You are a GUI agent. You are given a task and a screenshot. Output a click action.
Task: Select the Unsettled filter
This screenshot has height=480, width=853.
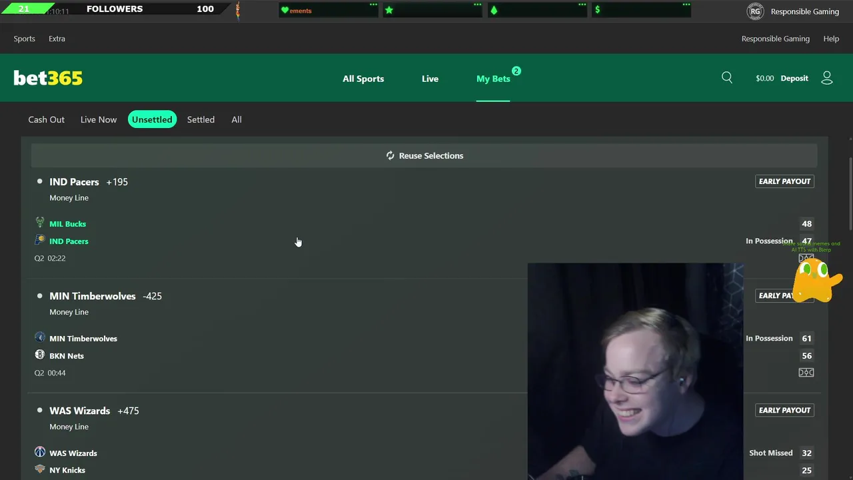pos(152,119)
